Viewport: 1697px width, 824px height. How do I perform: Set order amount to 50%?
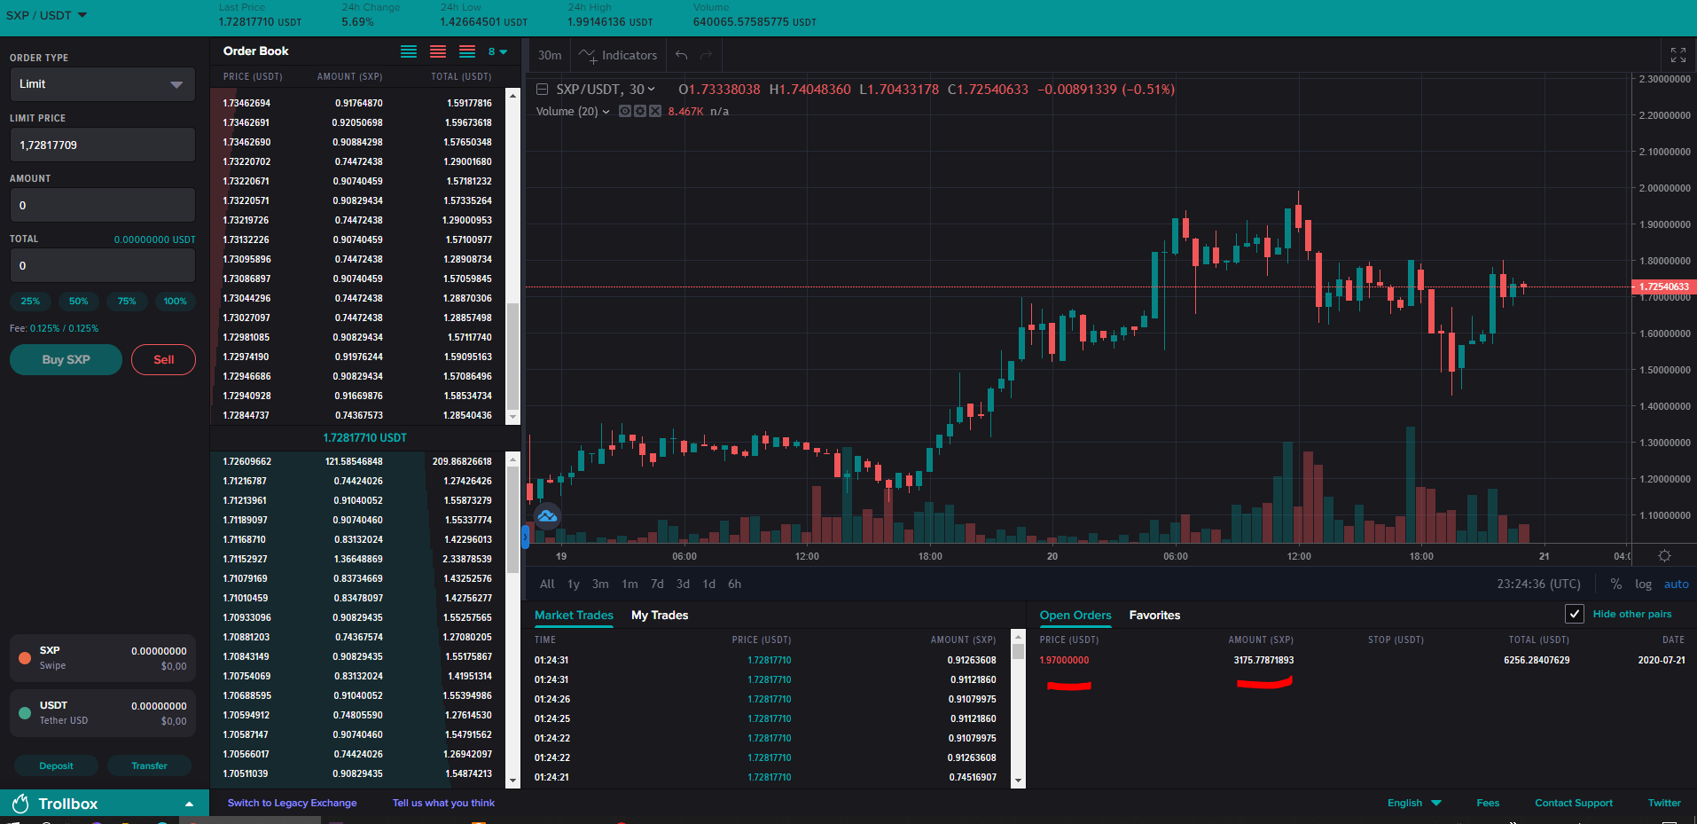79,302
